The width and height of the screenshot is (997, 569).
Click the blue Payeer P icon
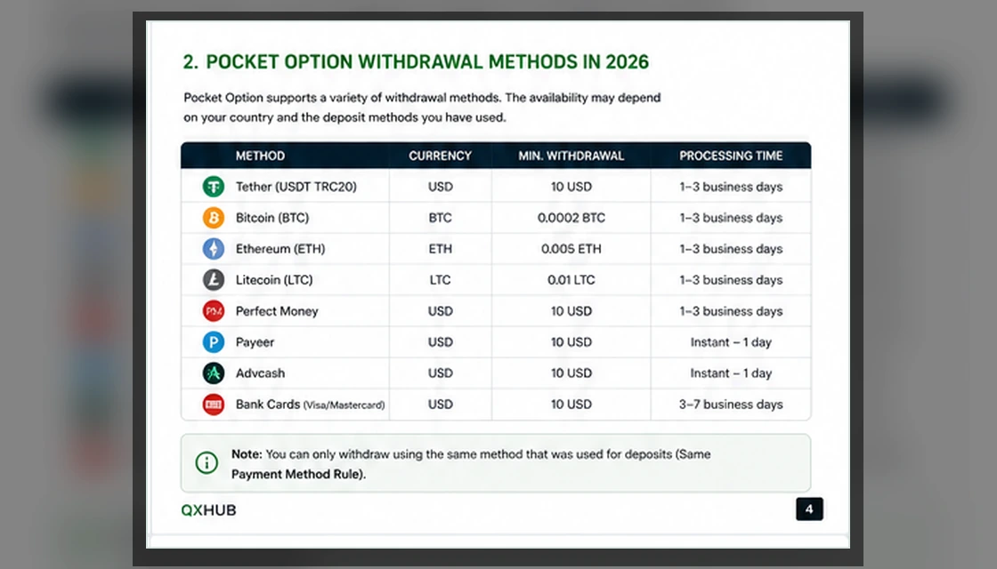point(214,342)
